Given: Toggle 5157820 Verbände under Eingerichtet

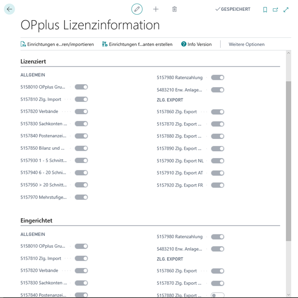Looking at the screenshot, I should tap(81, 270).
